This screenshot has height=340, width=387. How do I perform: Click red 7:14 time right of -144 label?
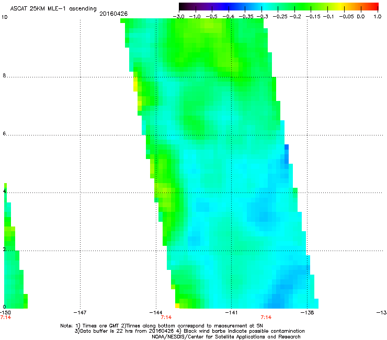click(x=166, y=318)
